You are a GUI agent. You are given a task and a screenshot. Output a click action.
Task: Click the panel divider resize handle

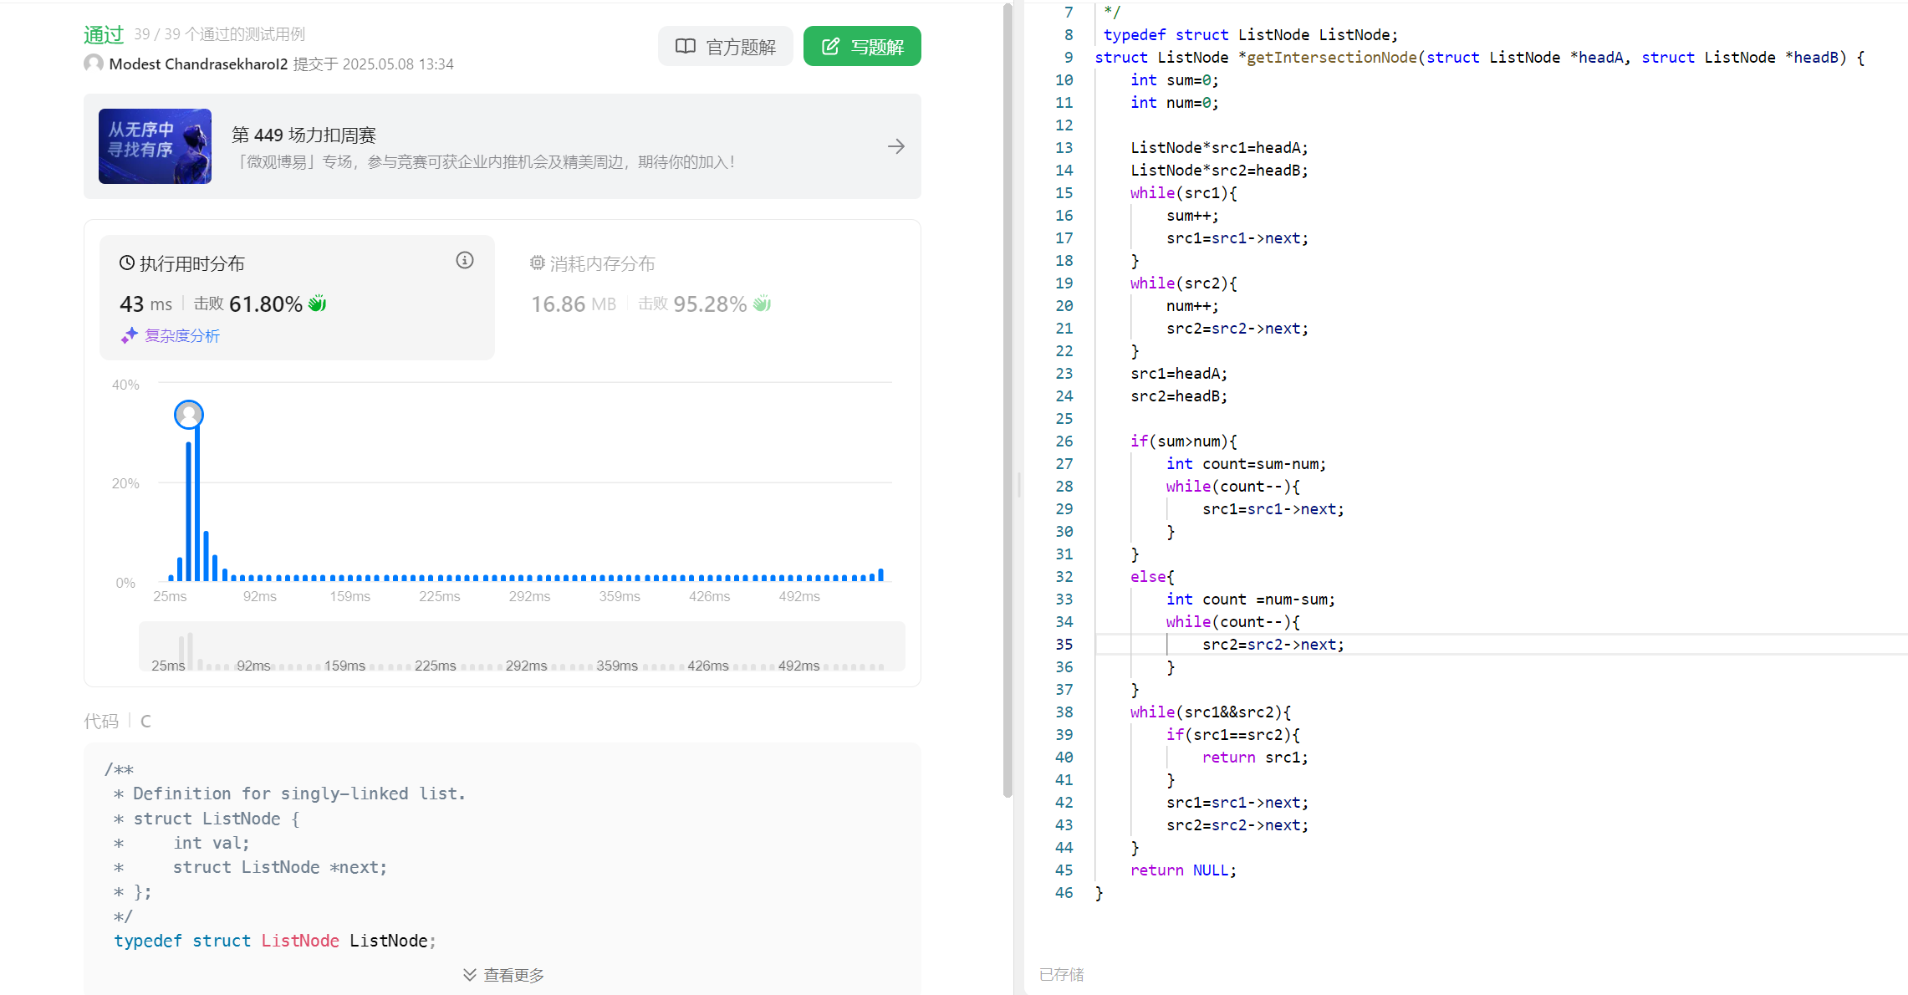click(x=1018, y=485)
